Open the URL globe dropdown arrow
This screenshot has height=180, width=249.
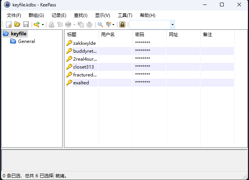tap(74, 24)
